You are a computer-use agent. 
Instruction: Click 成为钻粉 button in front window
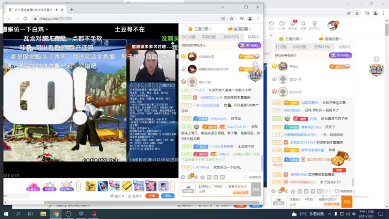(249, 45)
